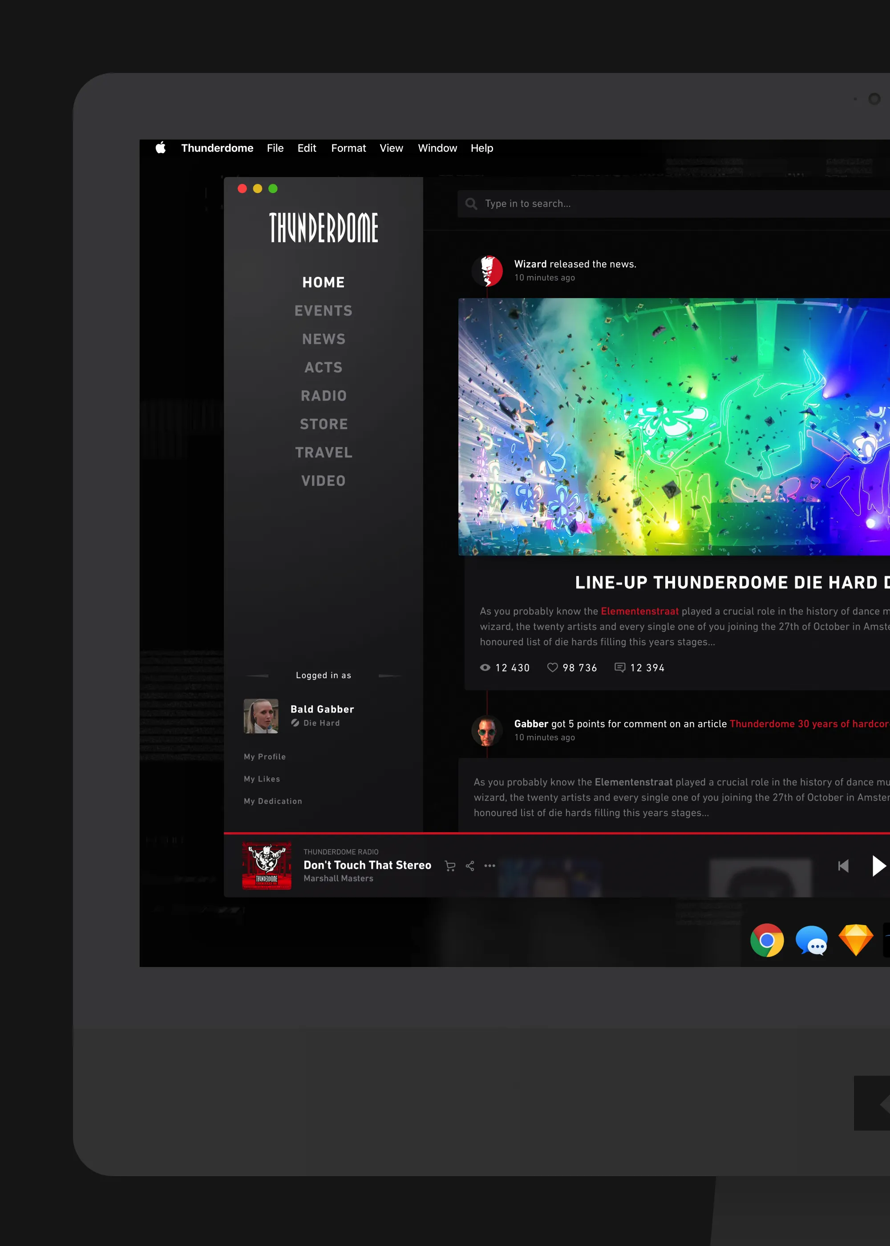Click the yellow minimize window button
The height and width of the screenshot is (1246, 890).
pos(258,189)
